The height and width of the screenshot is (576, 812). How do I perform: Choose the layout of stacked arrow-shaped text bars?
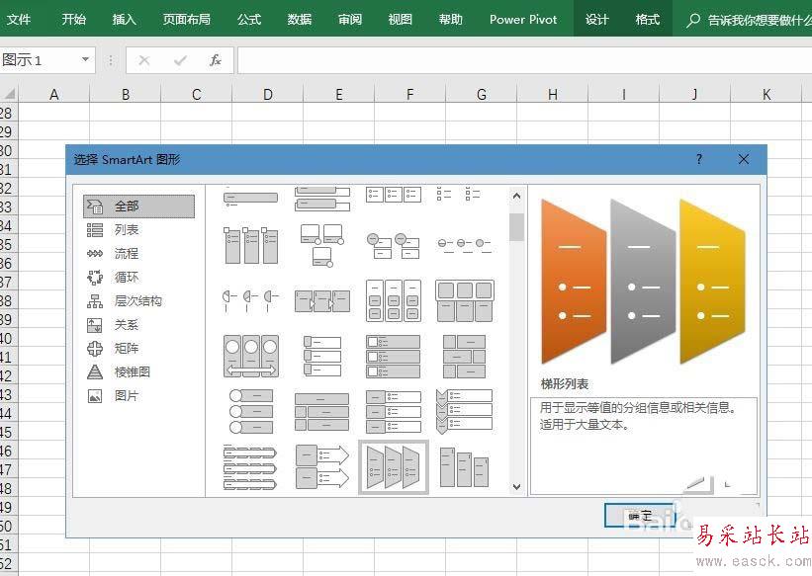pyautogui.click(x=250, y=467)
